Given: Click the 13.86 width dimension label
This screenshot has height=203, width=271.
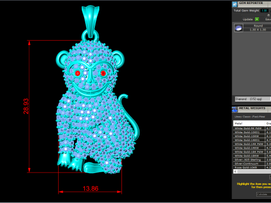Looking at the screenshot, I should 90,188.
